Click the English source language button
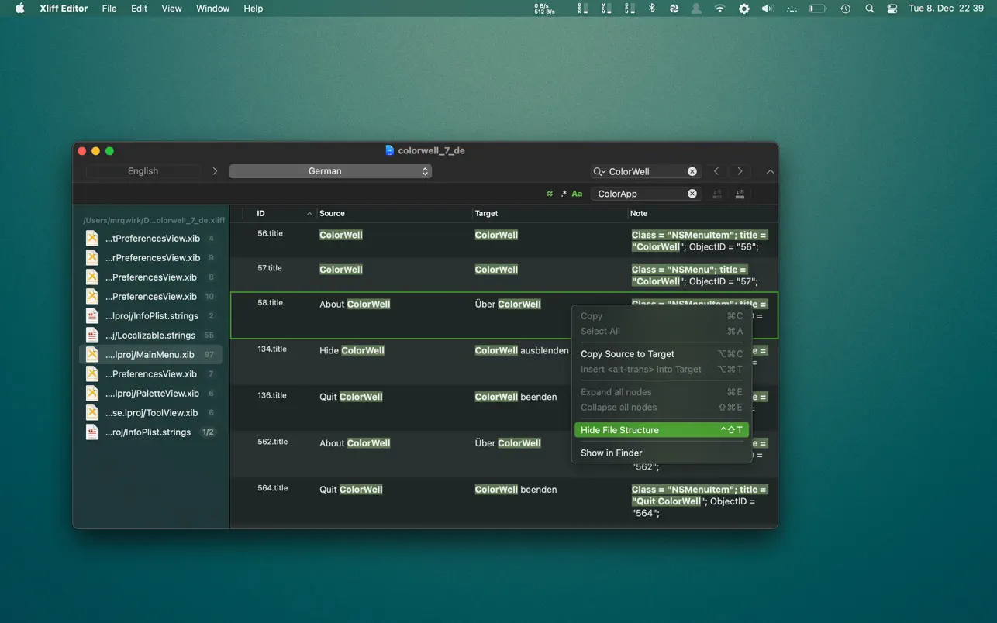 tap(143, 171)
